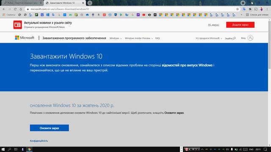Open the Windows Start menu

point(3,149)
